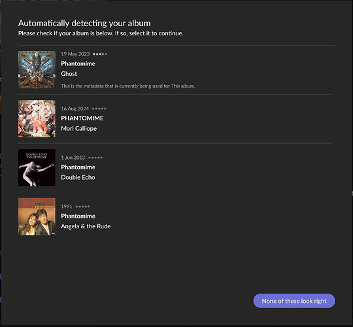Click the Double Echo artist name

pos(78,177)
